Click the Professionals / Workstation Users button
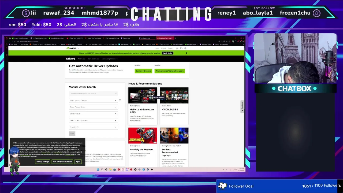Screen dimensions: 343x193 pos(170,71)
